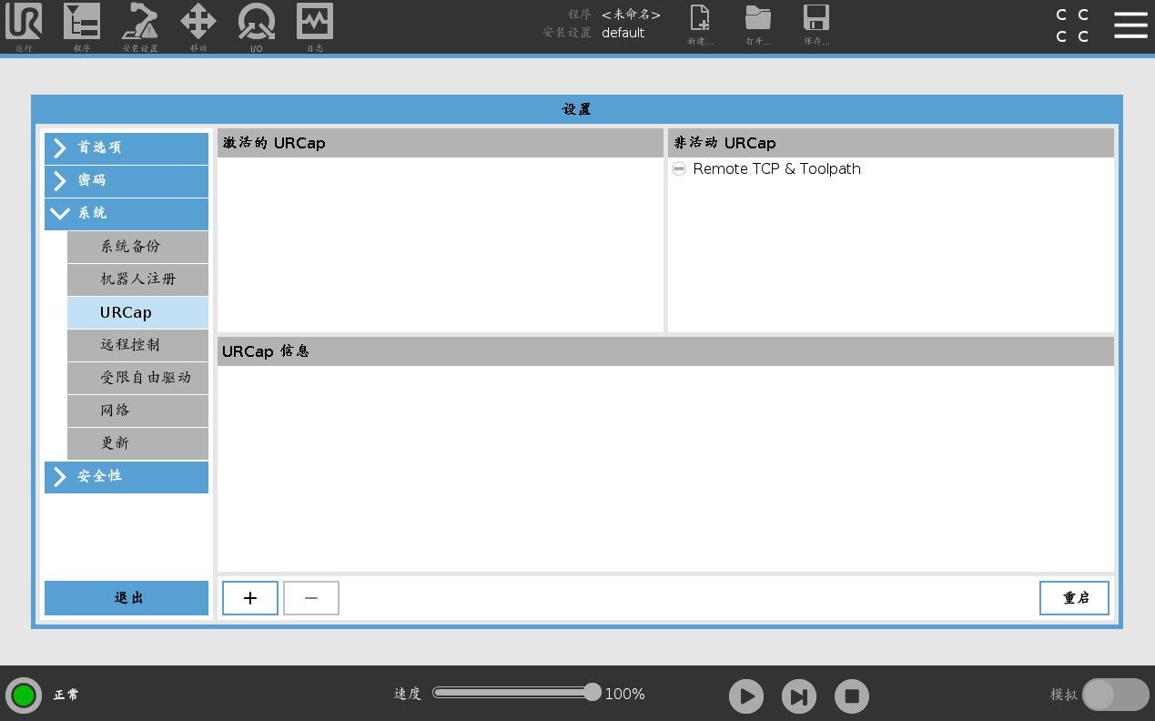
Task: Select 远程控制 Remote Control item
Action: [x=137, y=345]
